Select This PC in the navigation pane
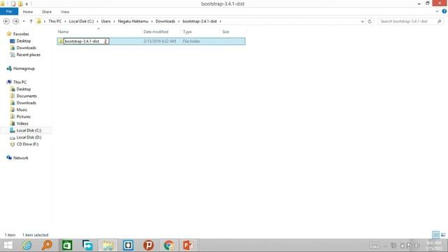Screen dimensions: 448x252 20,82
